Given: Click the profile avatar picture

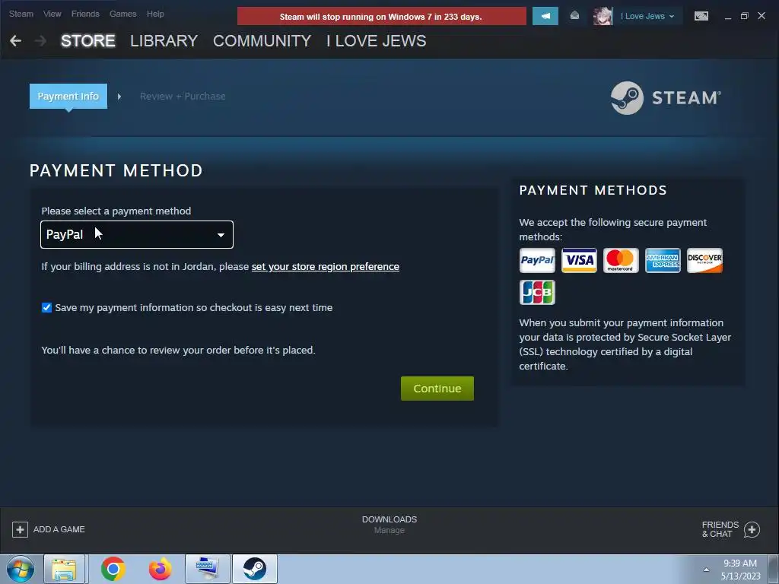Looking at the screenshot, I should coord(603,16).
